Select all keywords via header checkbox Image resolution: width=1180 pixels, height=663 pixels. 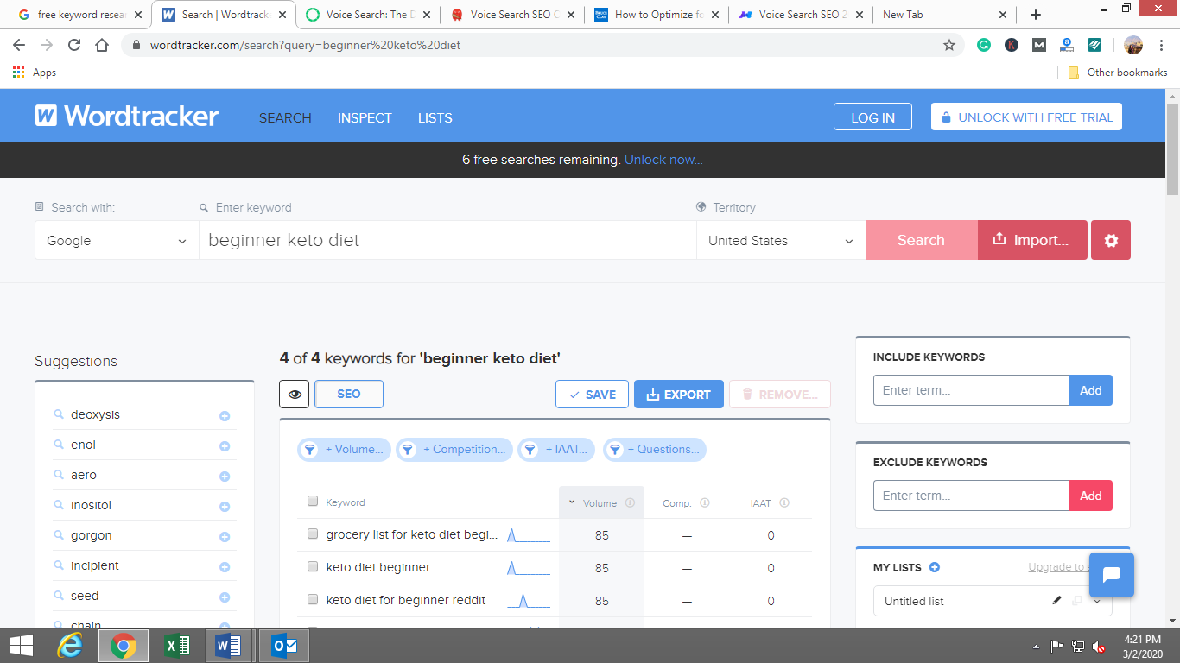(x=313, y=502)
